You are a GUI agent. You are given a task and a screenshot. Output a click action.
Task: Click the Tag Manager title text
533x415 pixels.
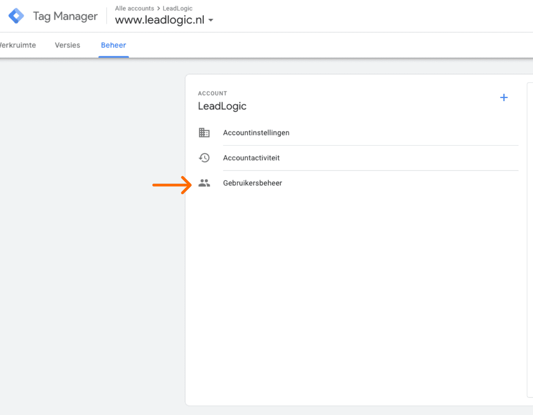pos(65,16)
